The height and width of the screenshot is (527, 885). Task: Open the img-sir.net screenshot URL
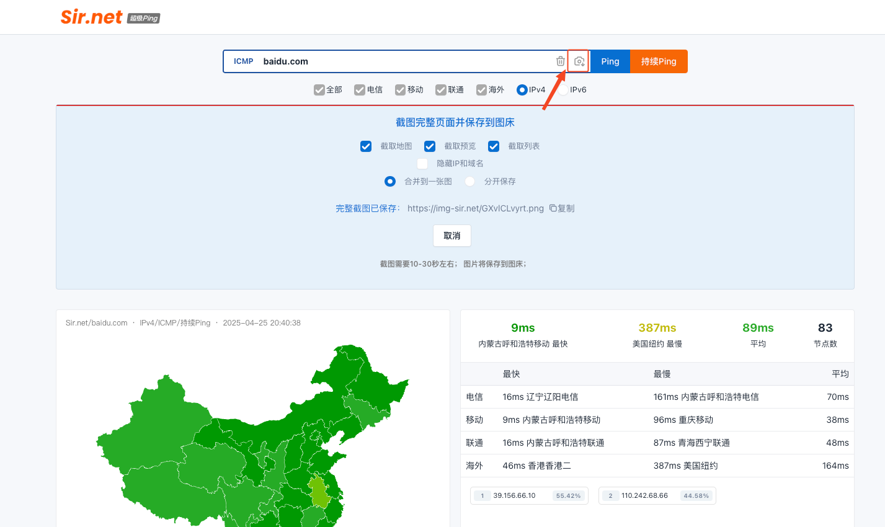476,208
